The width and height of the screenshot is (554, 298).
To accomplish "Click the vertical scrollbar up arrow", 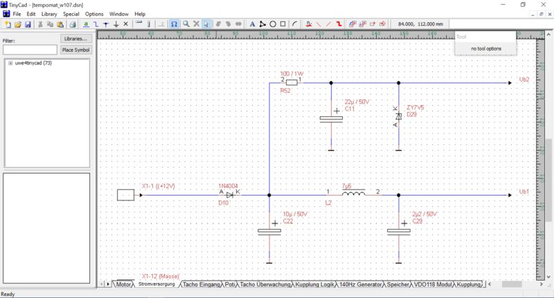I will point(548,35).
